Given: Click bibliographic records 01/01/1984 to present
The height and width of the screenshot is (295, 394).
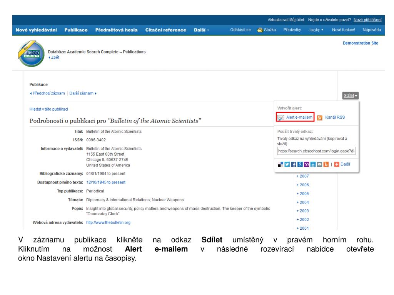Looking at the screenshot, I should (x=106, y=174).
